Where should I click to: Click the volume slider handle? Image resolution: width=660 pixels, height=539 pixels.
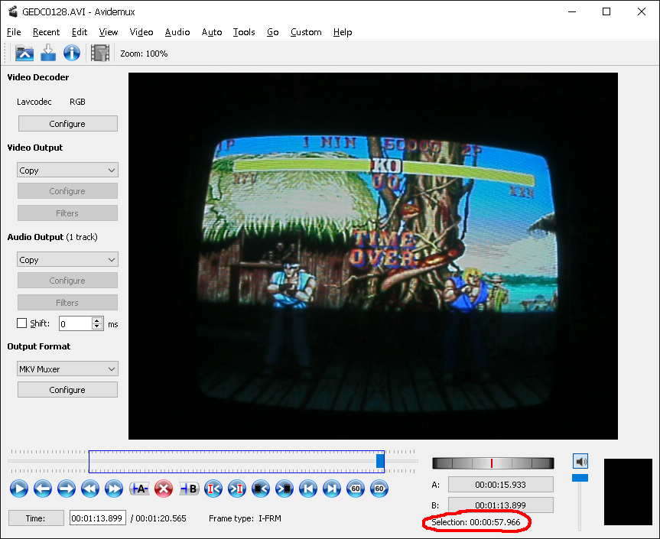[x=580, y=478]
